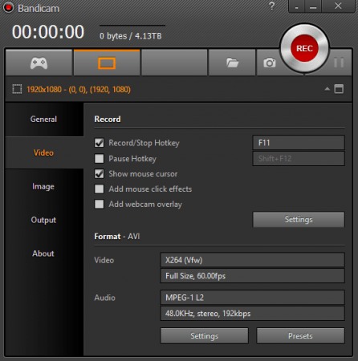The width and height of the screenshot is (358, 361).
Task: Open help via the question mark
Action: (272, 6)
